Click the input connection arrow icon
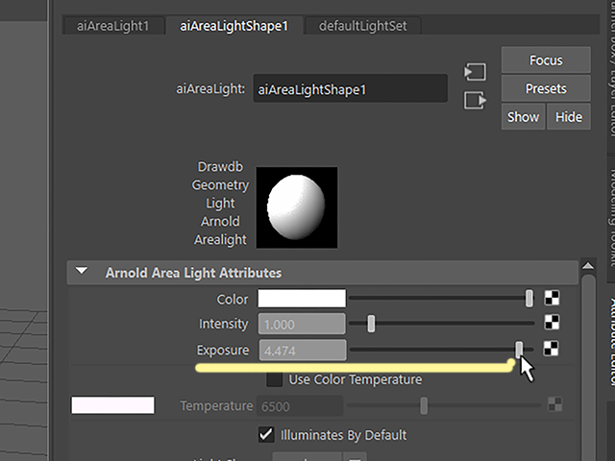 (475, 72)
